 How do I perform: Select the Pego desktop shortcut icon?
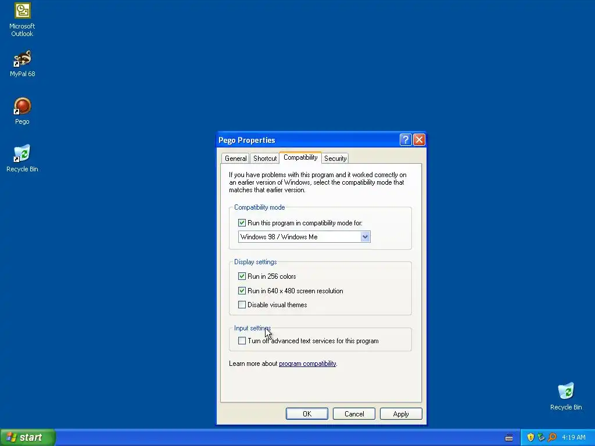23,111
